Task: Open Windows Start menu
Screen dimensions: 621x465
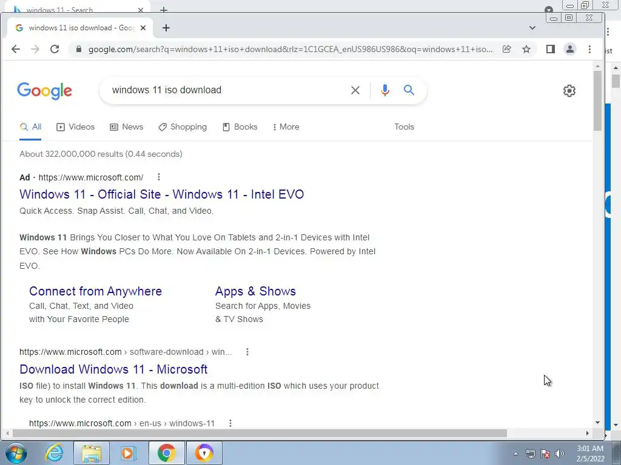Action: click(x=15, y=453)
